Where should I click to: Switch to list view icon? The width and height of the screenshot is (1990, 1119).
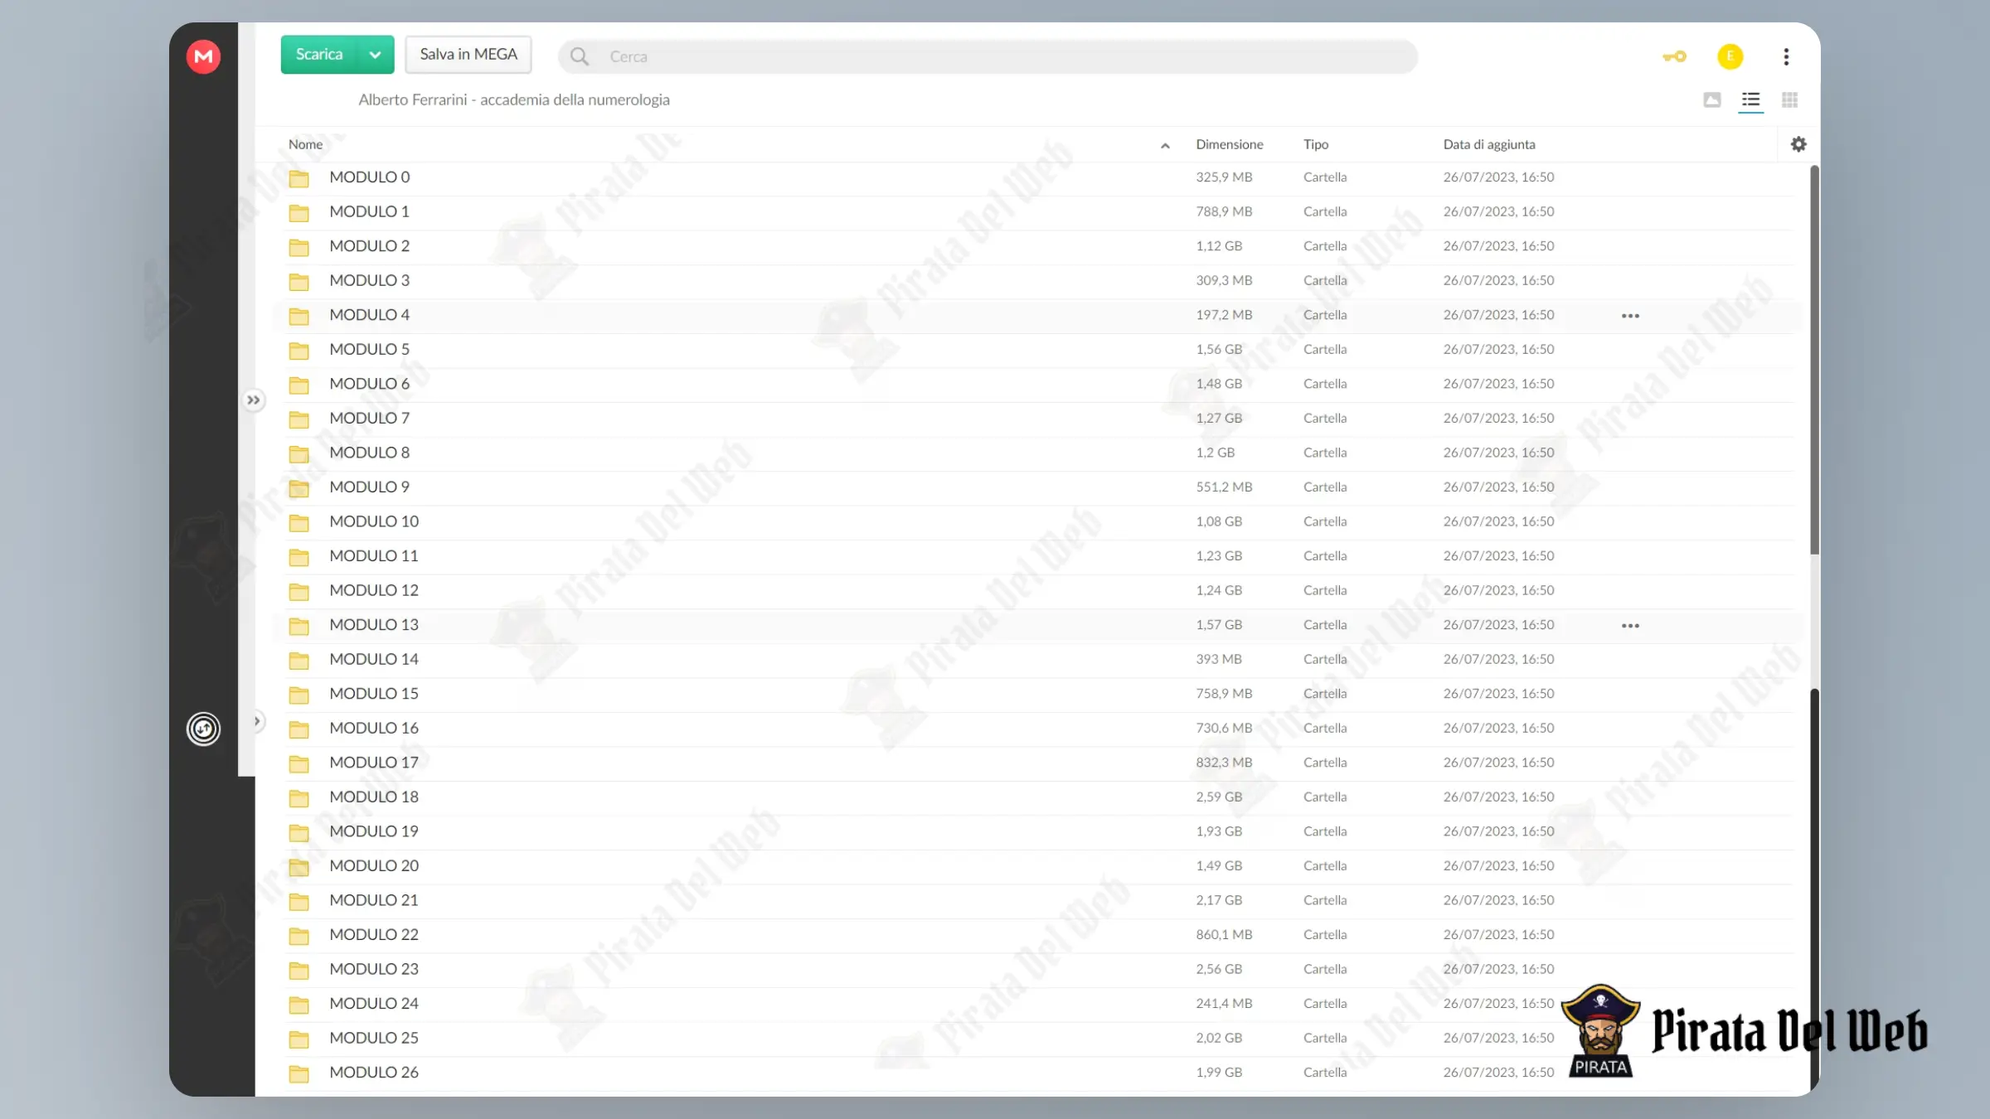pos(1750,100)
